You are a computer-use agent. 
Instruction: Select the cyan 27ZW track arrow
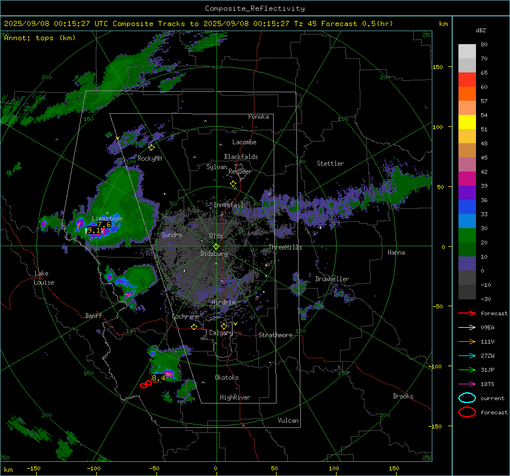(x=467, y=356)
